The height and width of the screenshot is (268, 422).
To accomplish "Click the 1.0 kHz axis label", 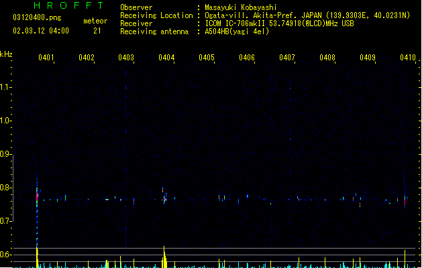I will pyautogui.click(x=5, y=121).
